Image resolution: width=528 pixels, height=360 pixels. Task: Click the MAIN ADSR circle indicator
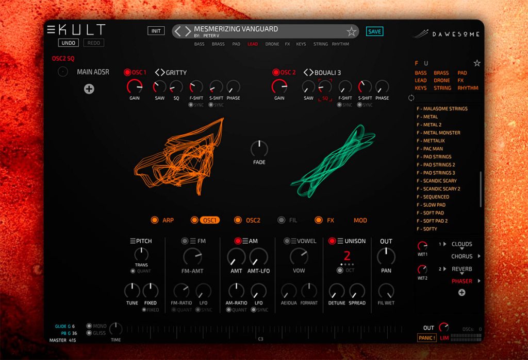pyautogui.click(x=62, y=71)
